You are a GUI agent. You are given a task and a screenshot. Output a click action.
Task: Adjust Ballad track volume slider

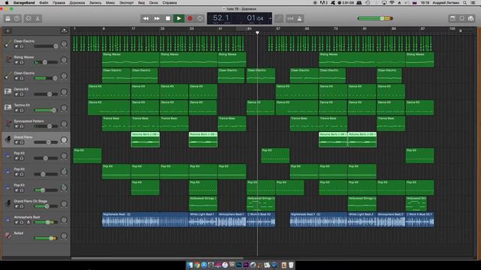(46, 238)
